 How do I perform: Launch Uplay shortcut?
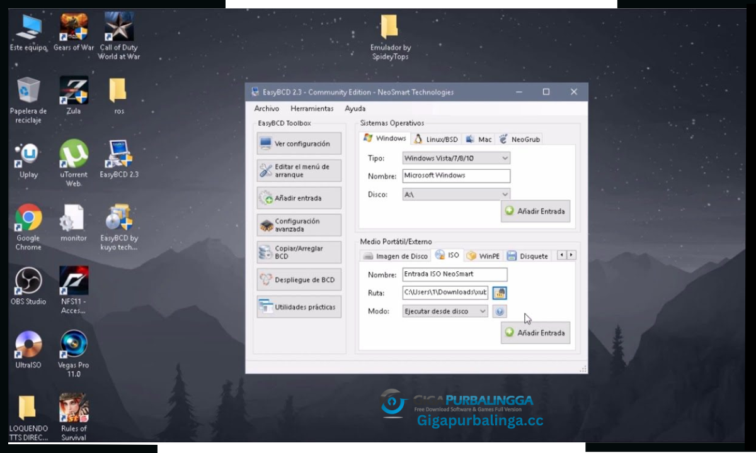pos(28,160)
